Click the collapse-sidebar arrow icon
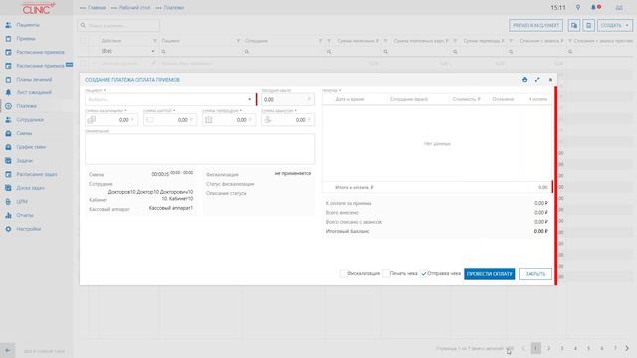Viewport: 637px width, 358px height. tap(8, 350)
